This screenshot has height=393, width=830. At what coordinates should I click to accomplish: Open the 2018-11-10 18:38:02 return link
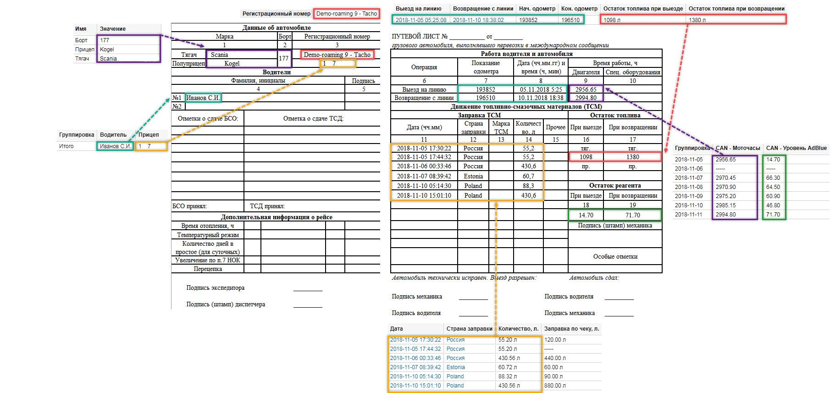click(478, 20)
